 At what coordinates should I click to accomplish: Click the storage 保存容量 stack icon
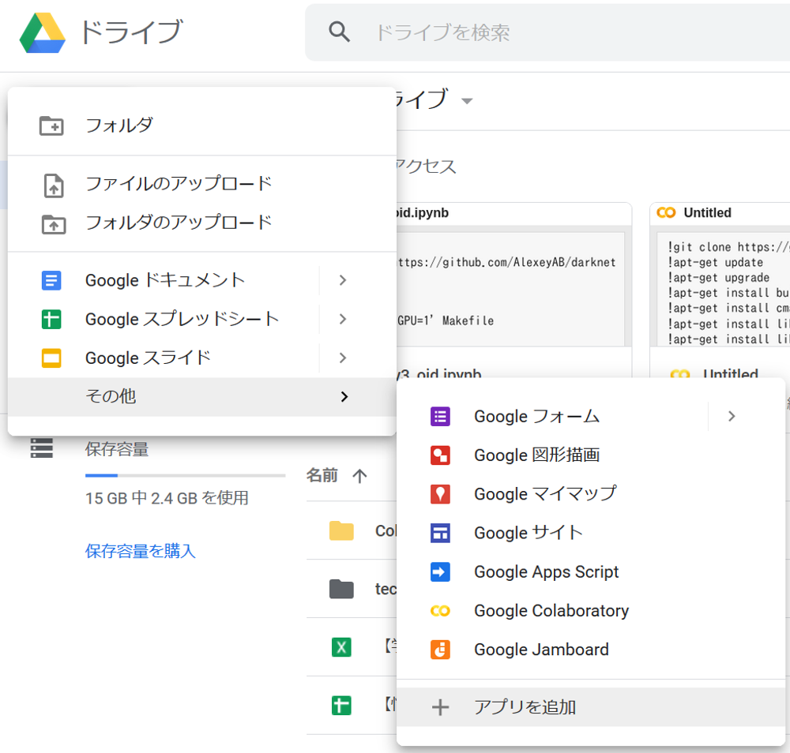42,448
